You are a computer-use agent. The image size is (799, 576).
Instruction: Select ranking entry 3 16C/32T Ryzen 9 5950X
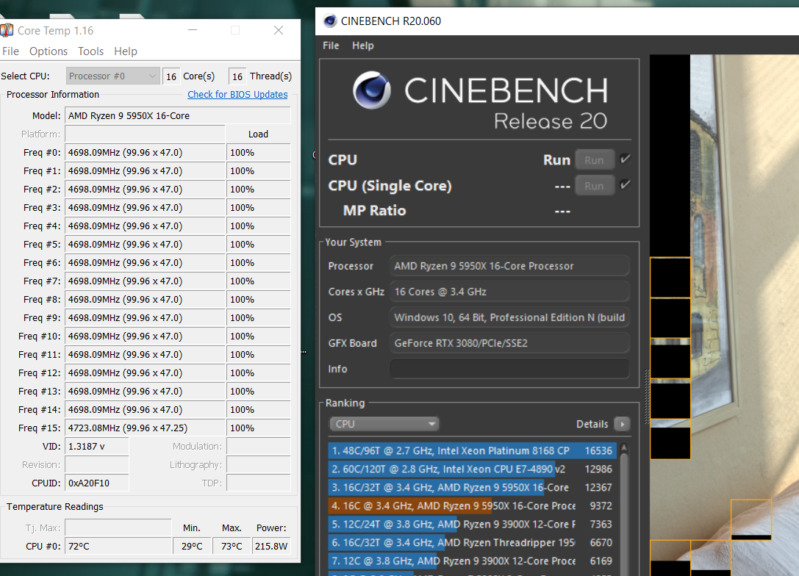[x=472, y=487]
